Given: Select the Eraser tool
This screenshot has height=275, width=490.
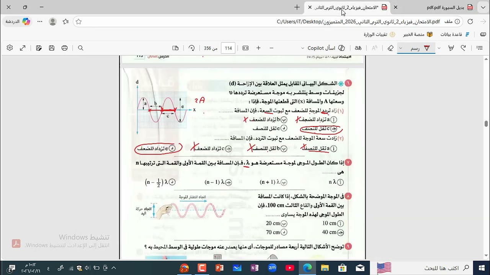Looking at the screenshot, I should click(x=390, y=48).
